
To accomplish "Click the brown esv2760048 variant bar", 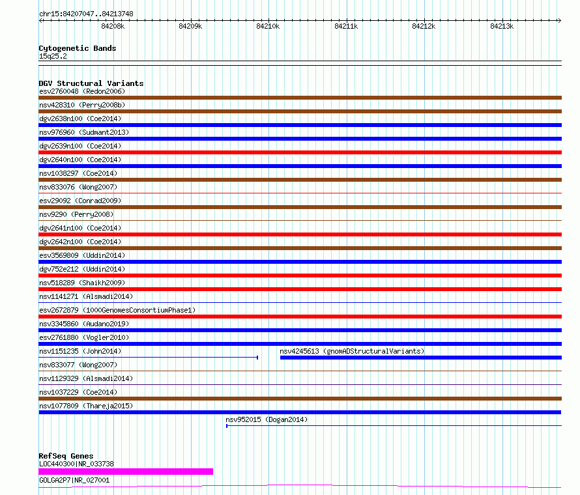I will click(x=300, y=98).
